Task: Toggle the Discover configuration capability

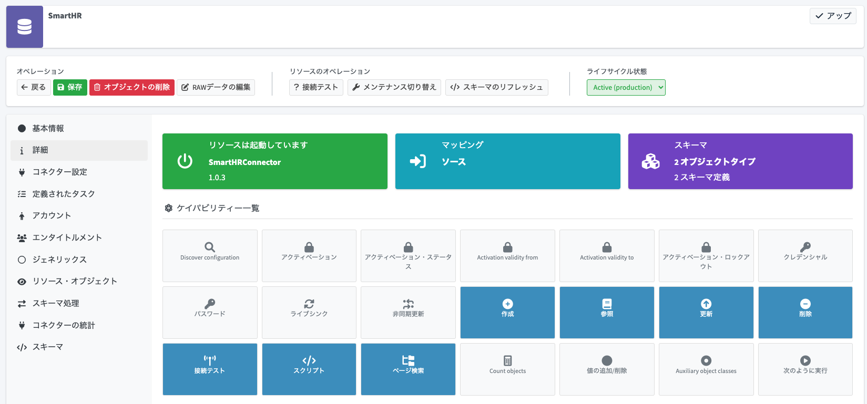Action: (x=210, y=256)
